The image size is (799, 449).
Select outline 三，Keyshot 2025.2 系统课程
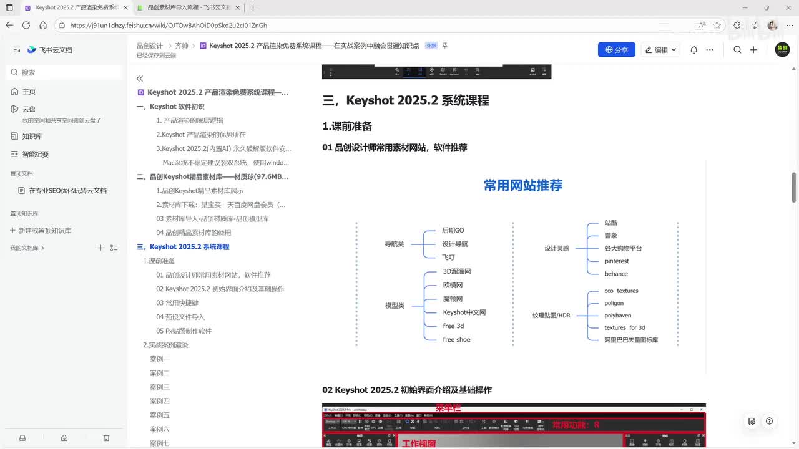pyautogui.click(x=183, y=247)
